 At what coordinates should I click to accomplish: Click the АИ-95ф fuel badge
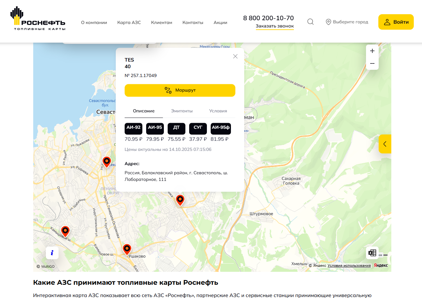[x=221, y=128]
